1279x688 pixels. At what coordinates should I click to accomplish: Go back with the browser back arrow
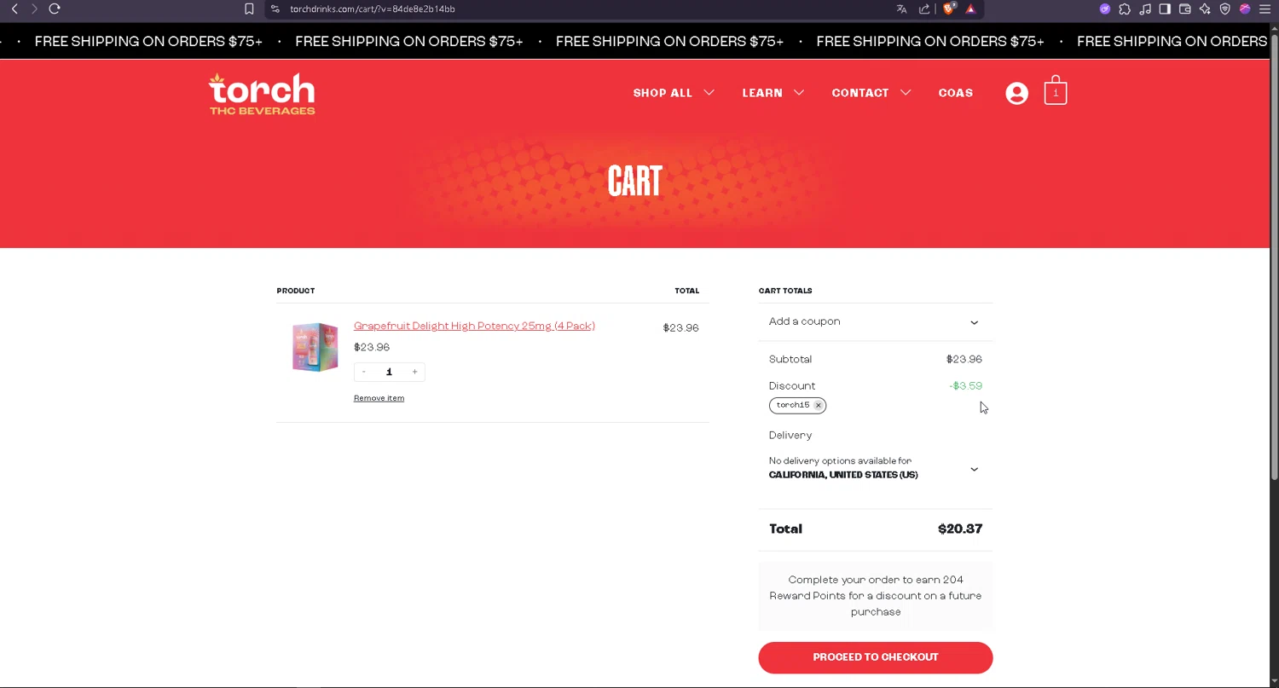[14, 9]
